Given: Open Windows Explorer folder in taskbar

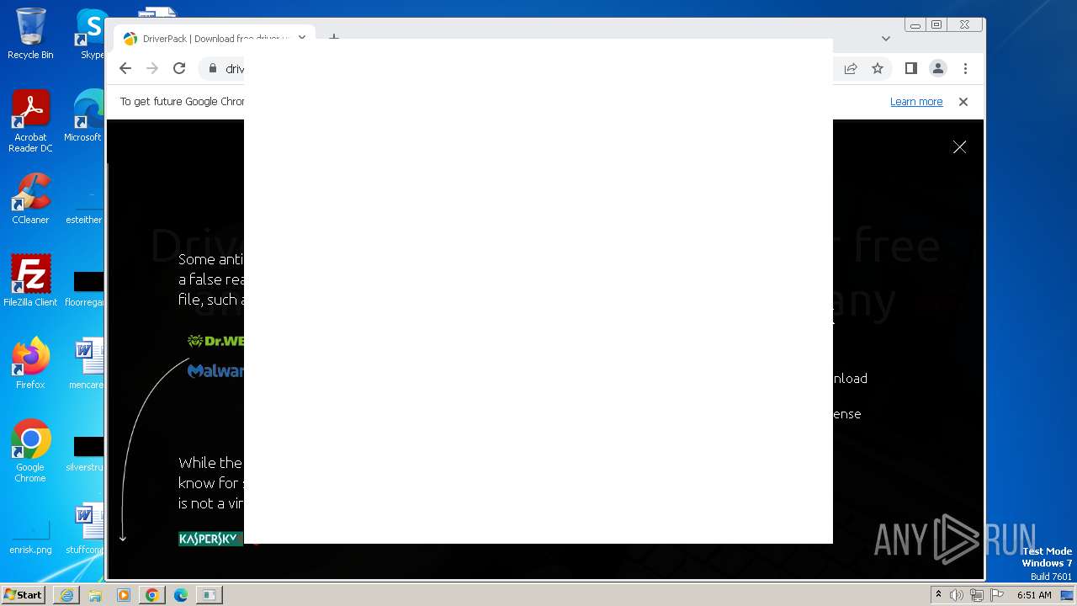Looking at the screenshot, I should 95,595.
